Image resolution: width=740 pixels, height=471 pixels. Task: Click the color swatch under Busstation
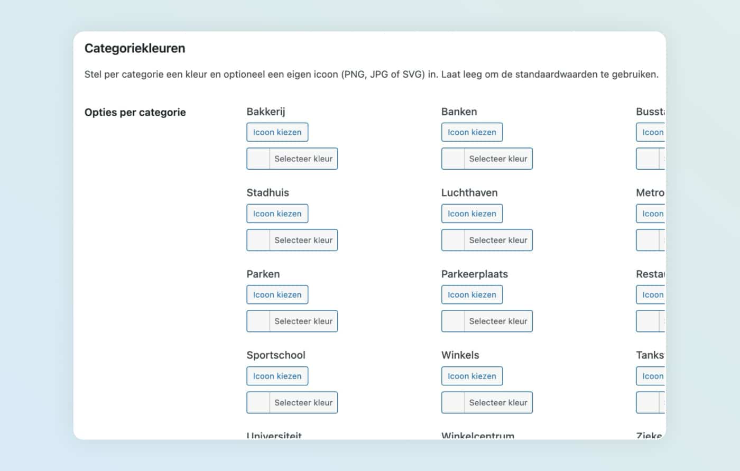[647, 159]
